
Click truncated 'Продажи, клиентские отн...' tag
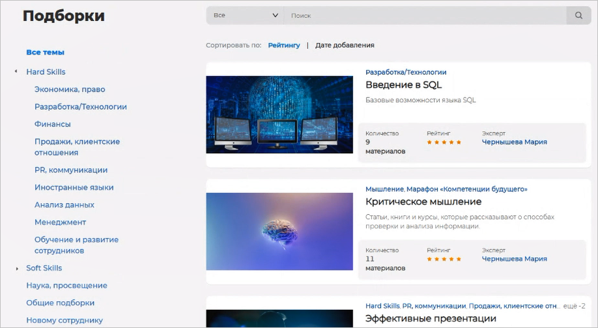[x=515, y=307]
